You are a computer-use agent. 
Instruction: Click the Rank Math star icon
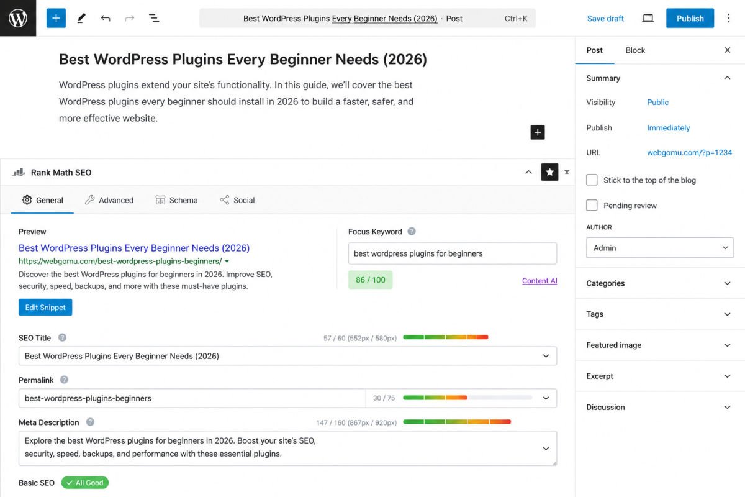pyautogui.click(x=549, y=172)
